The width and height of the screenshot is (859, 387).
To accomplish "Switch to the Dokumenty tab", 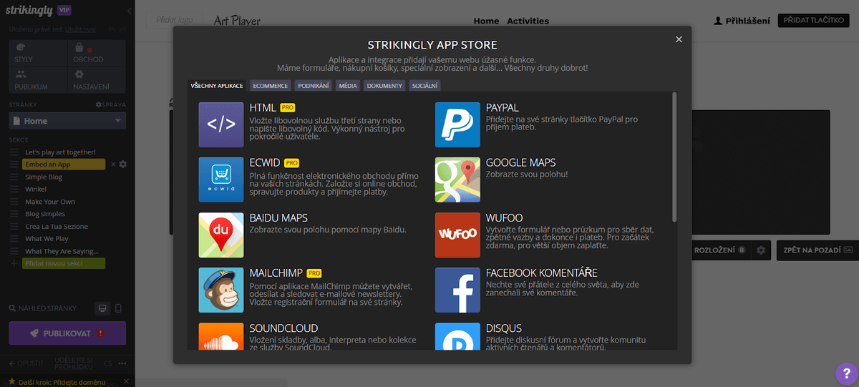I will pos(384,86).
